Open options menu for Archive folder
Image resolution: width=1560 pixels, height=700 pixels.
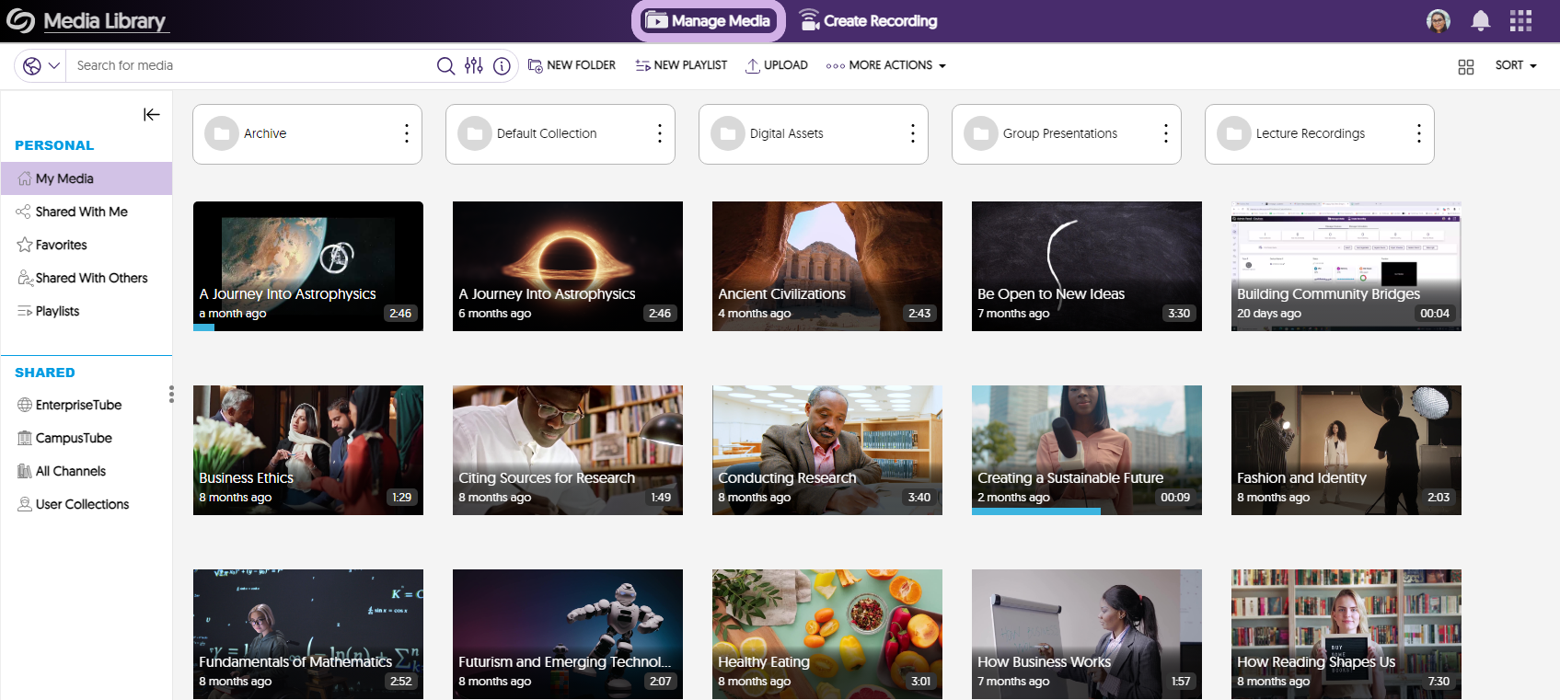[x=406, y=133]
